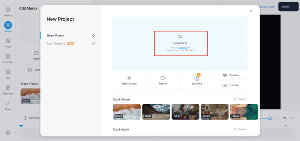Click the Export button
300x141 pixels.
(288, 7)
